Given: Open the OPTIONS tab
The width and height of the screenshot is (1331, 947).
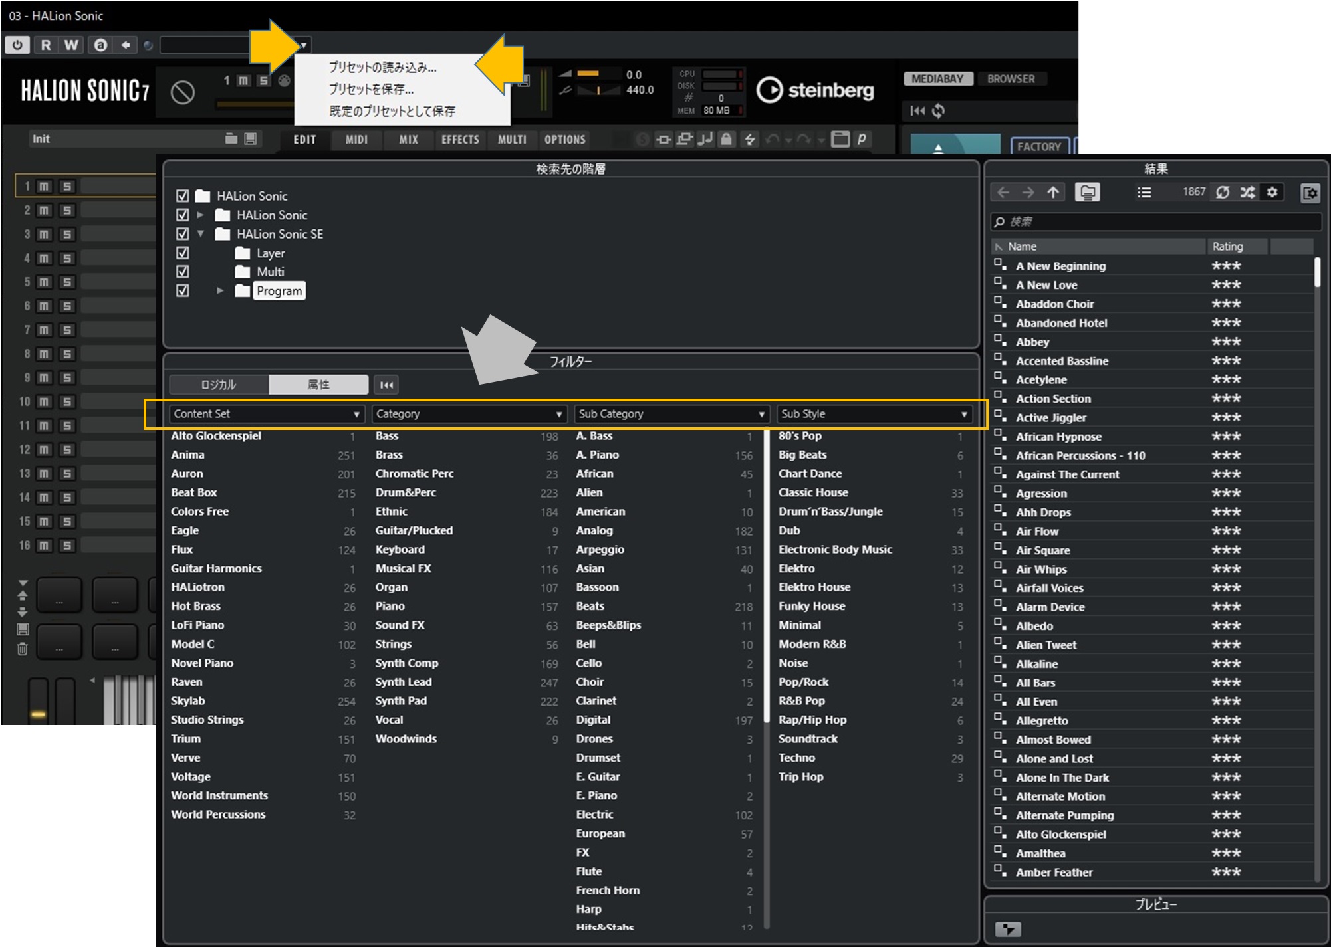Looking at the screenshot, I should point(565,140).
